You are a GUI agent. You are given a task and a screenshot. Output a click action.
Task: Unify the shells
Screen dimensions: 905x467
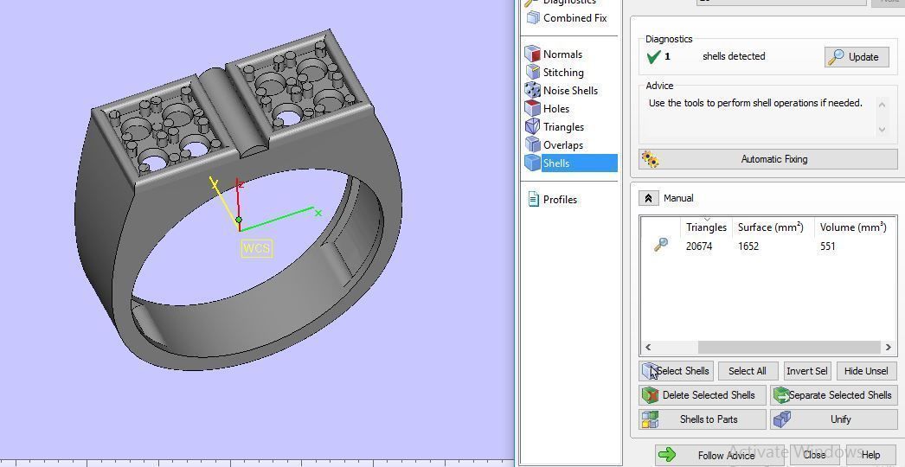[x=834, y=419]
